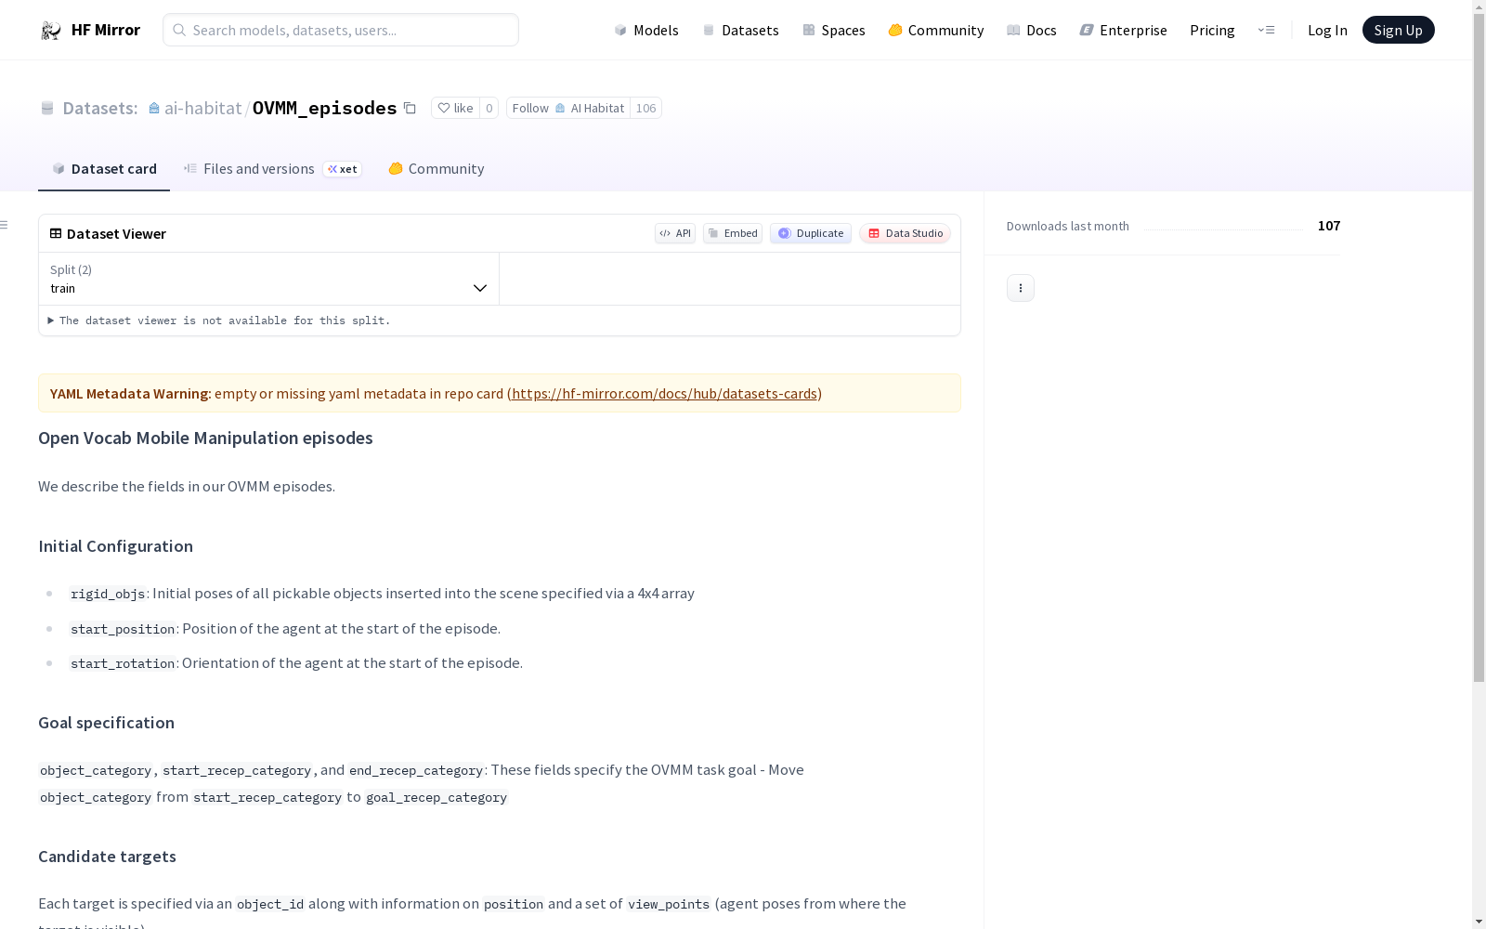Open the Pricing page link
1486x929 pixels.
tap(1212, 30)
